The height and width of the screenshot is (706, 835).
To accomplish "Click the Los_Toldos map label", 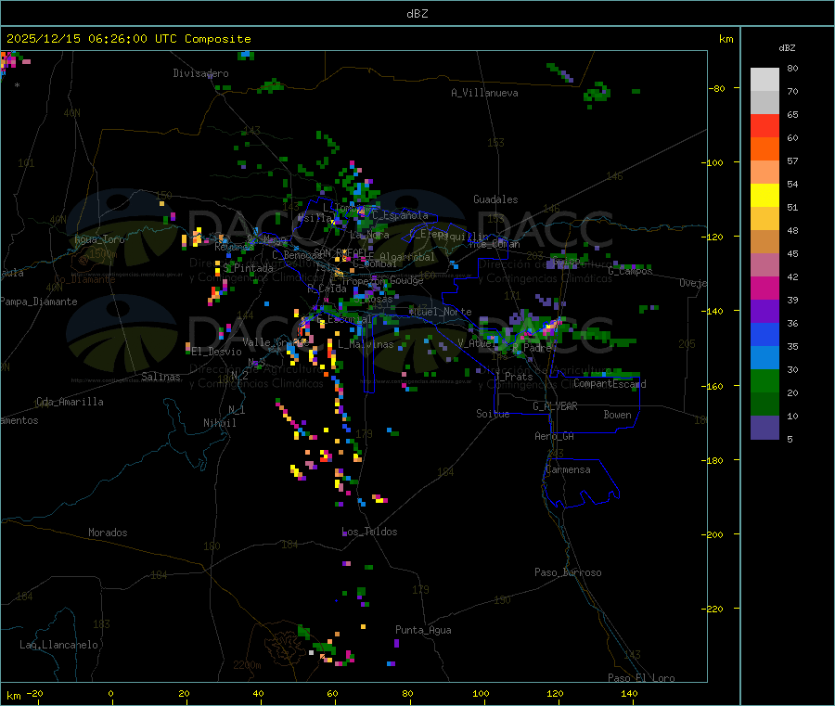I will 369,532.
